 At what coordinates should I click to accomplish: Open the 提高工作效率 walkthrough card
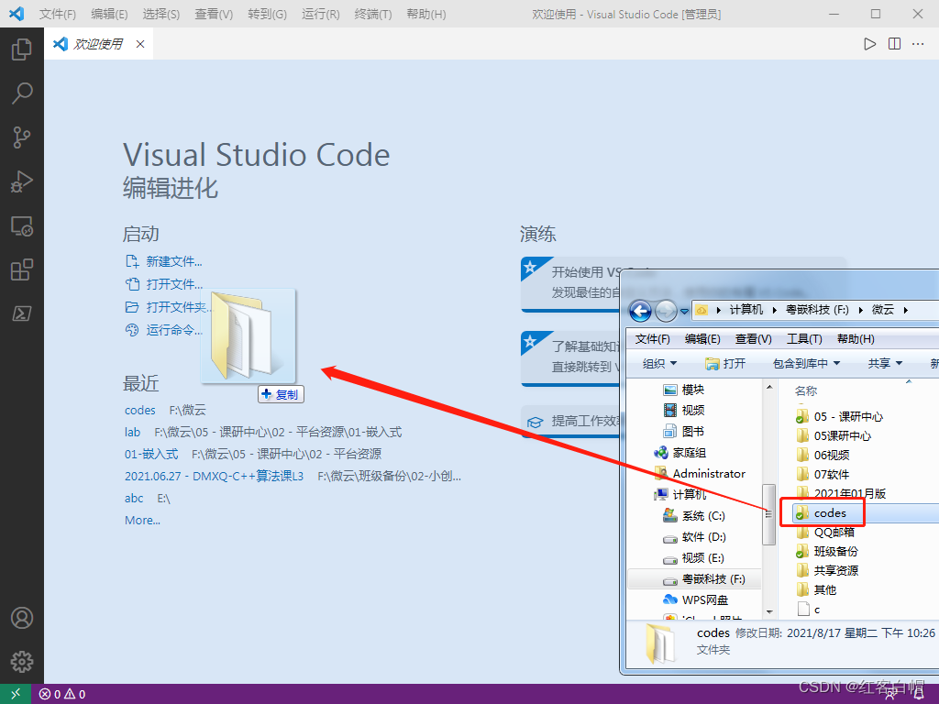click(x=570, y=422)
